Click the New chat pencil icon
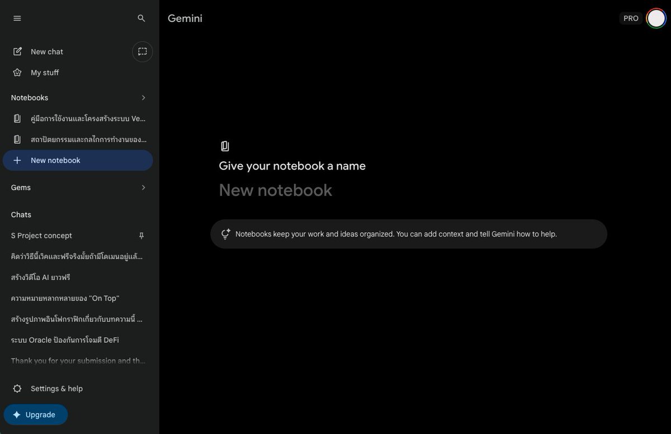This screenshot has height=434, width=671. click(x=17, y=51)
